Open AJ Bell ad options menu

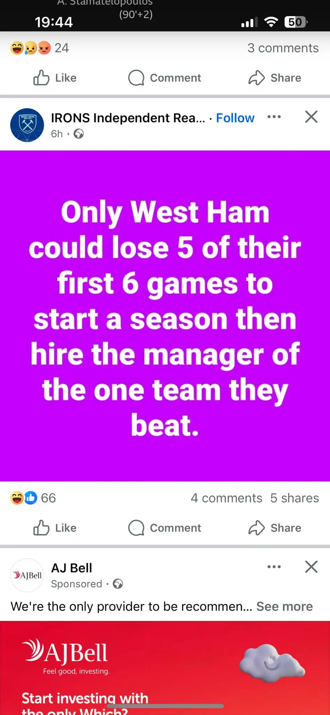[274, 567]
